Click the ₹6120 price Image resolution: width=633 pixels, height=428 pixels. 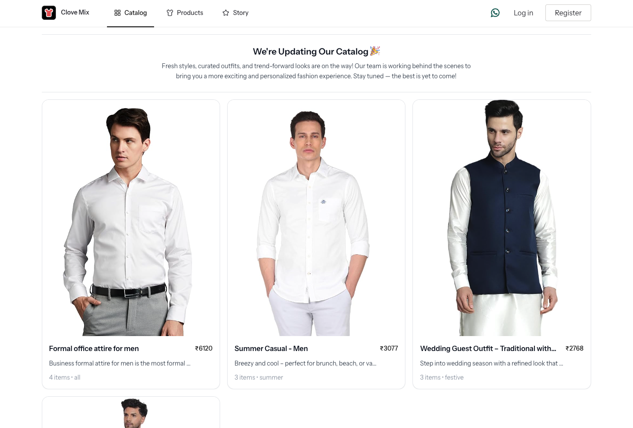pyautogui.click(x=204, y=348)
